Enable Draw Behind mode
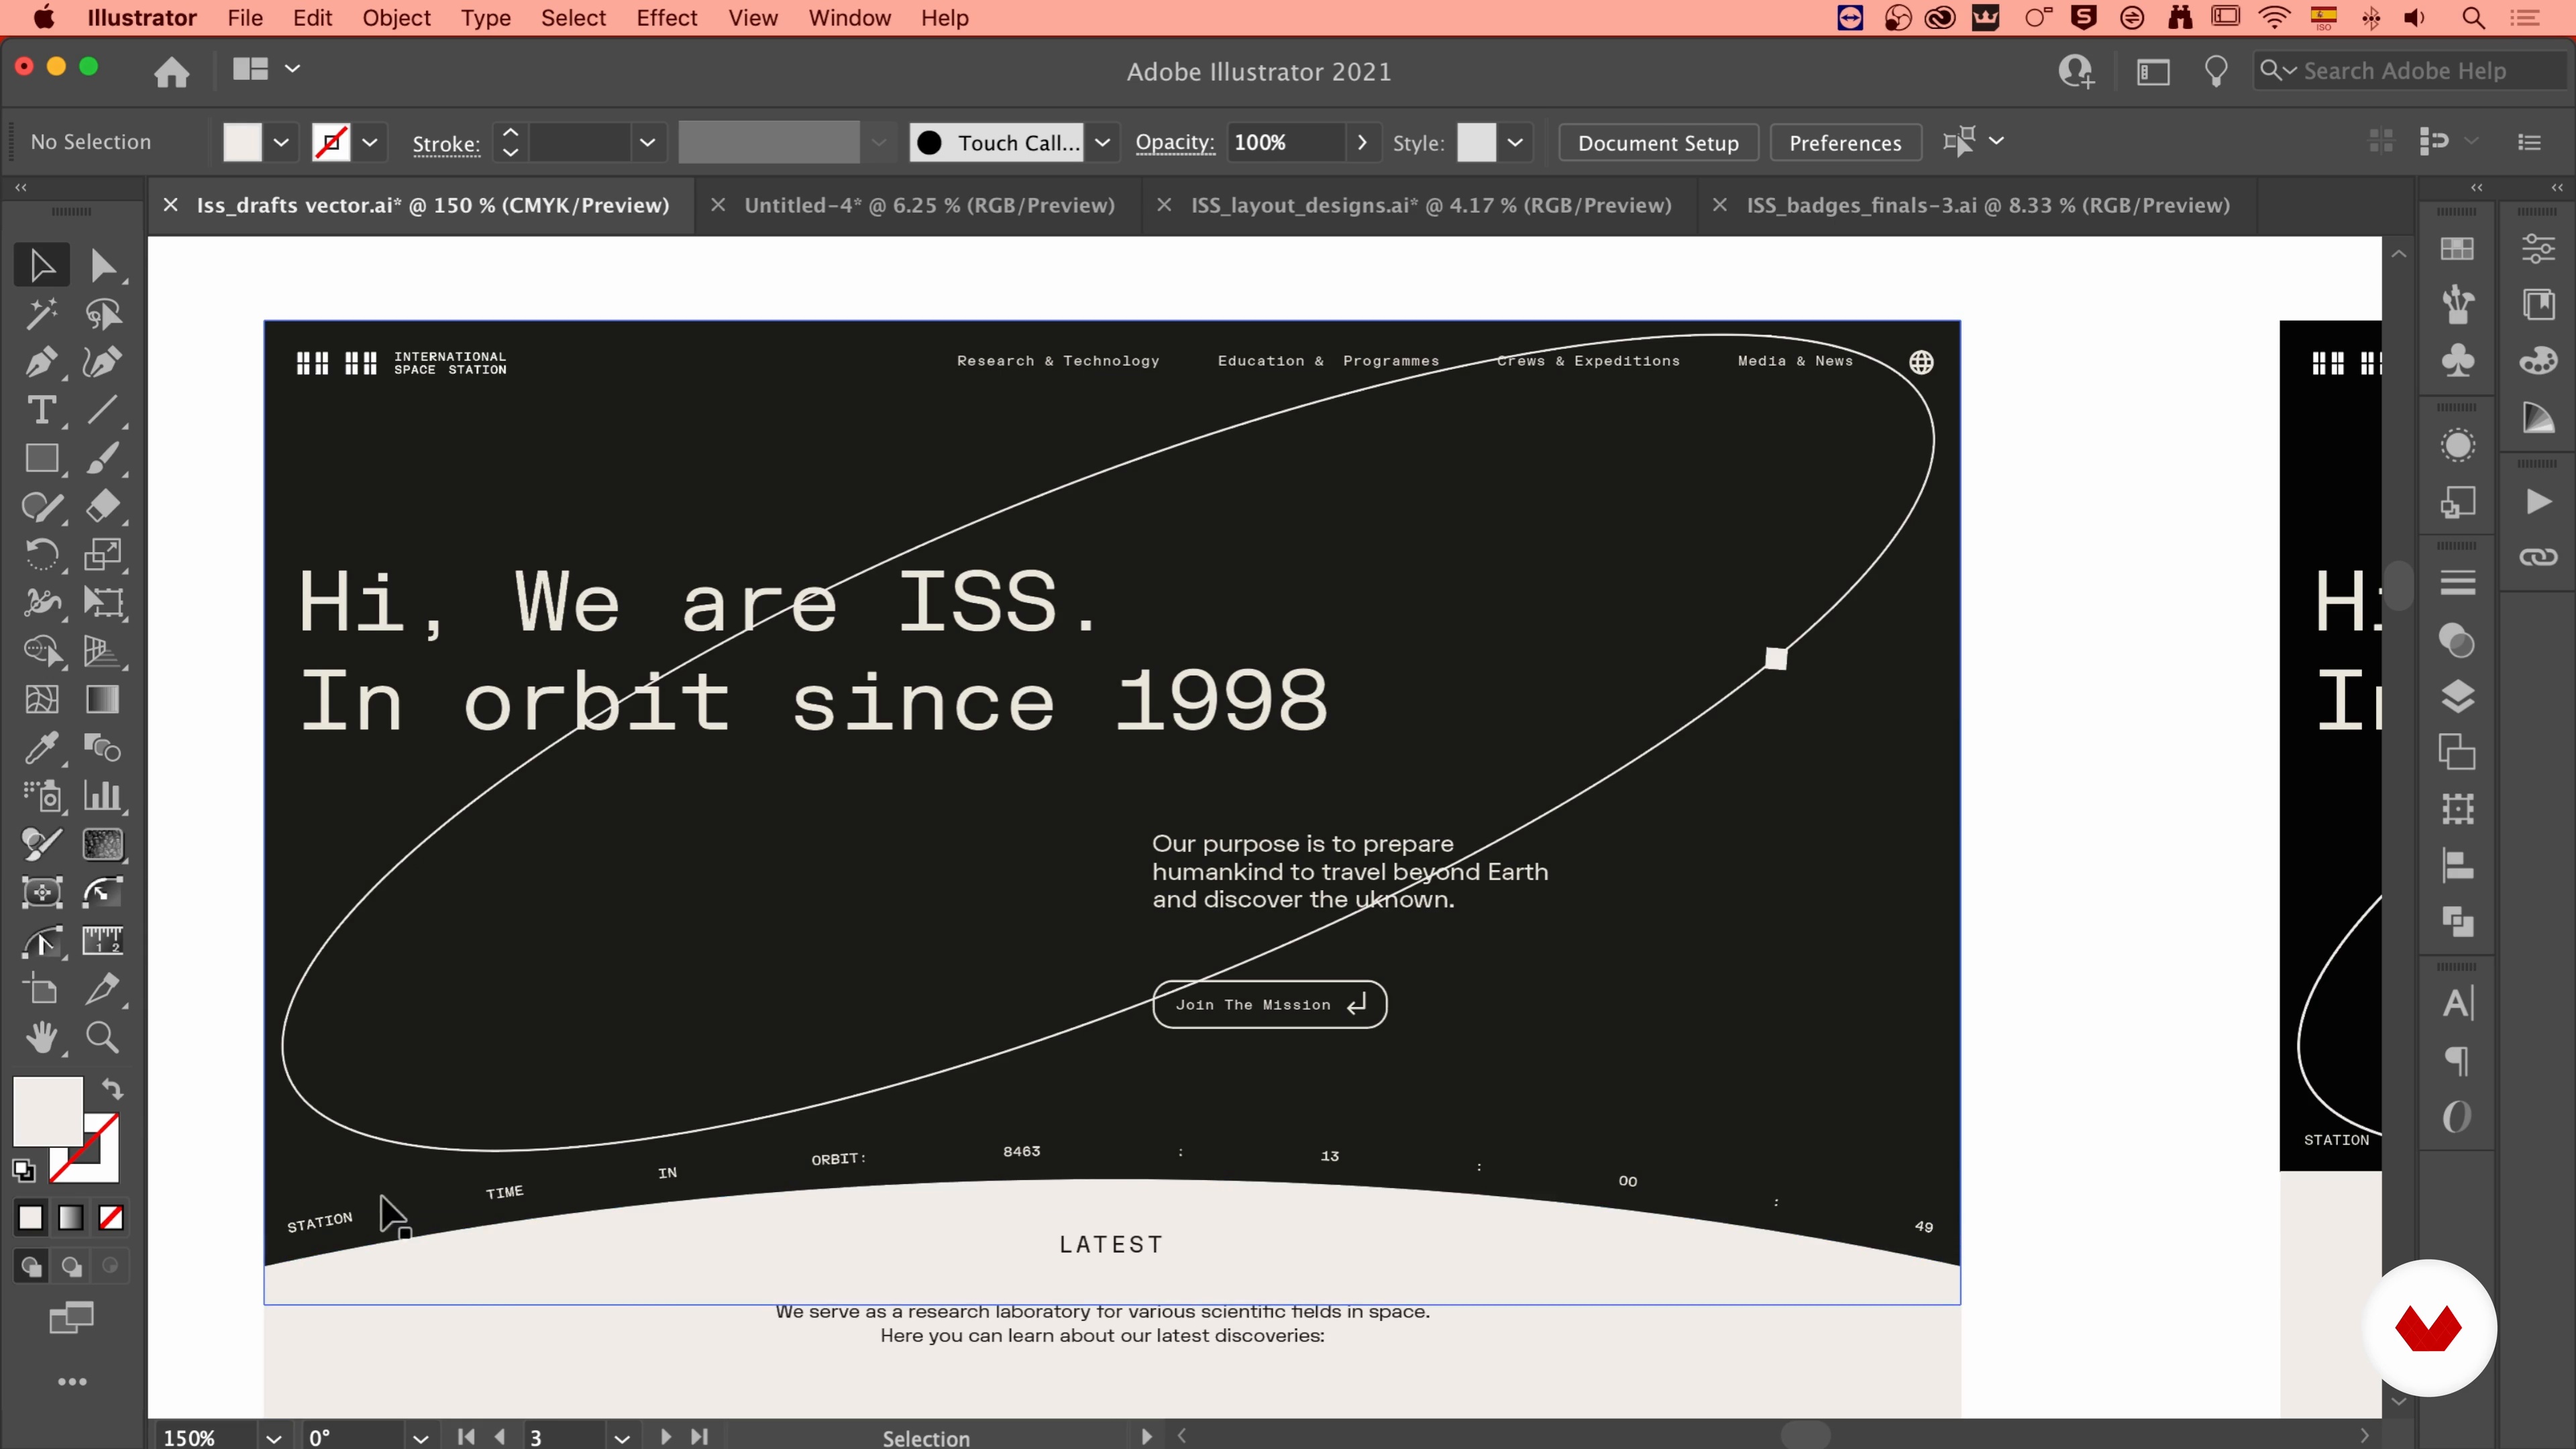Screen dimensions: 2576x1449 click(71, 1267)
